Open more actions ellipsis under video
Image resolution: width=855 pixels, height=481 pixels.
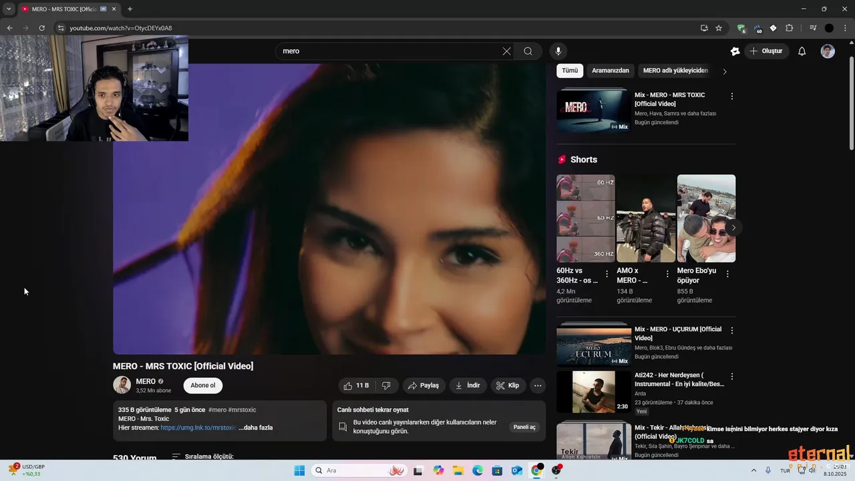pyautogui.click(x=538, y=385)
